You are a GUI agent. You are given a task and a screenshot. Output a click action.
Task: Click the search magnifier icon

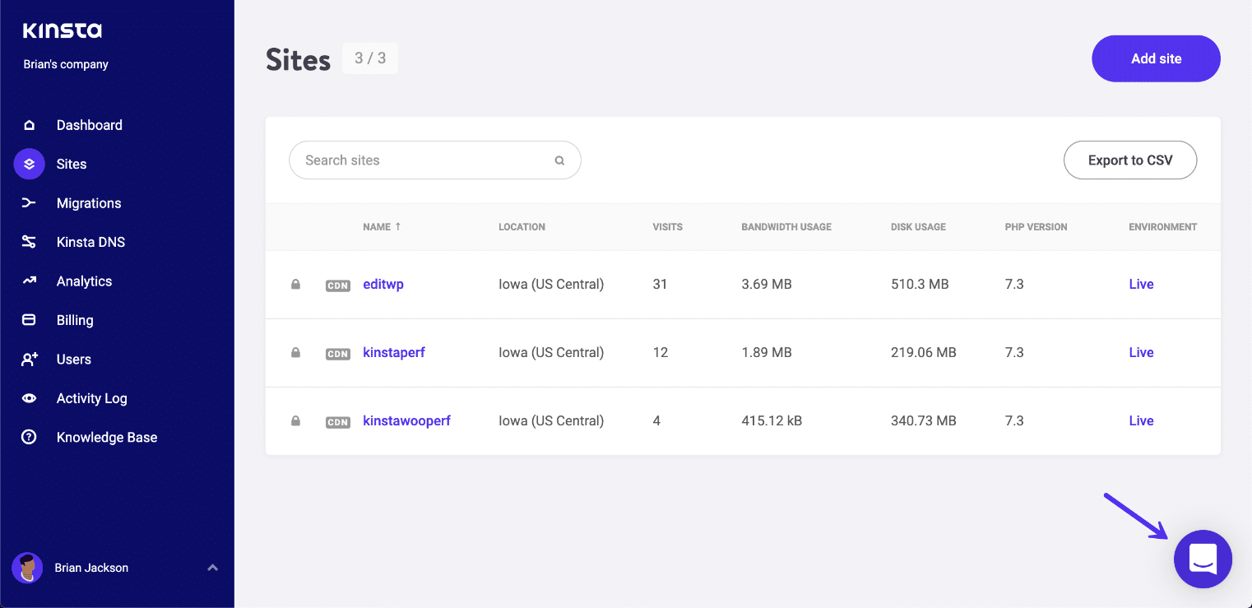pyautogui.click(x=559, y=160)
